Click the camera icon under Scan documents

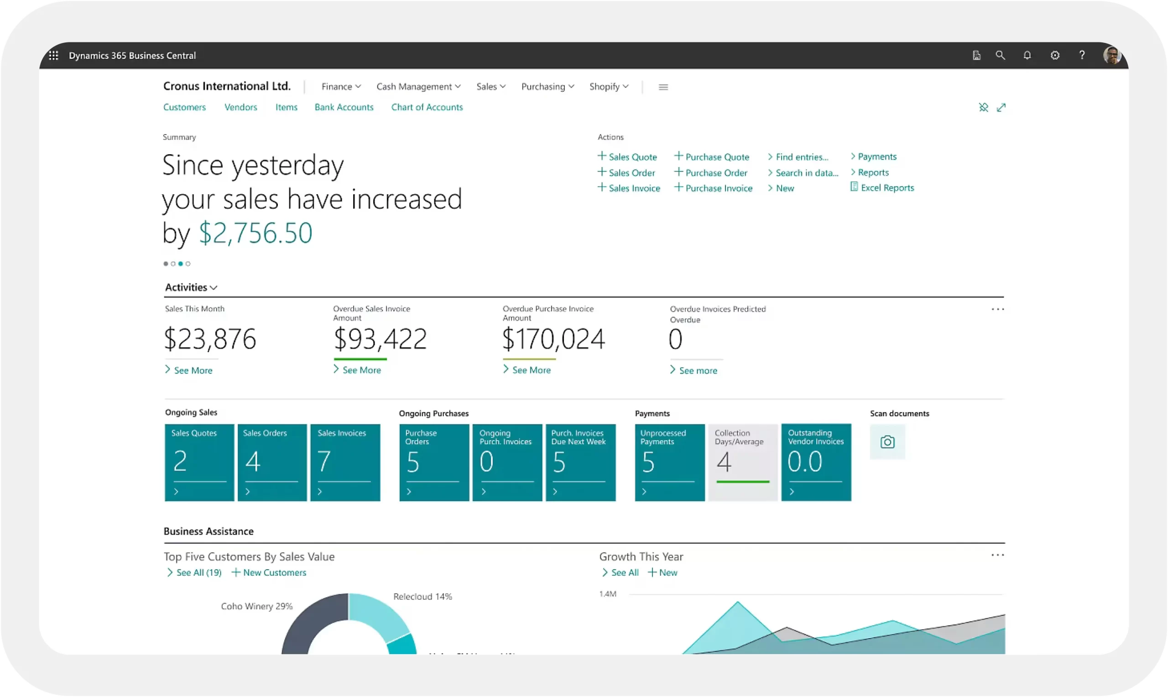point(887,442)
